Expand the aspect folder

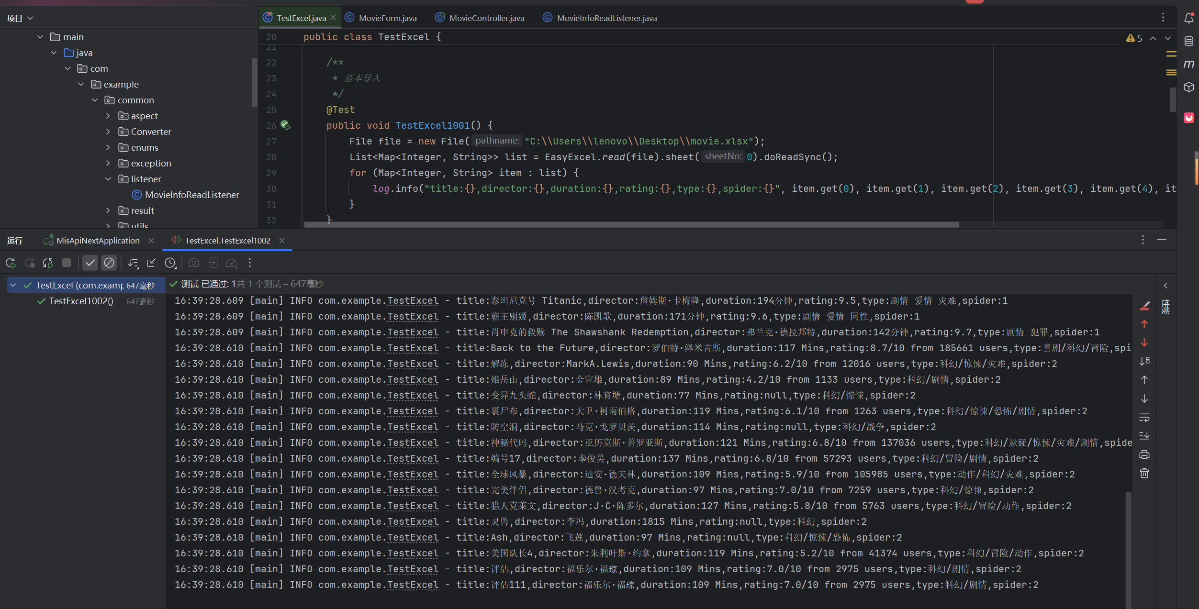pyautogui.click(x=108, y=116)
